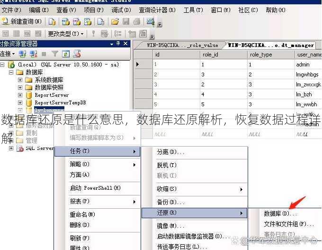Click the Show Diagram Pane icon

click(6, 33)
